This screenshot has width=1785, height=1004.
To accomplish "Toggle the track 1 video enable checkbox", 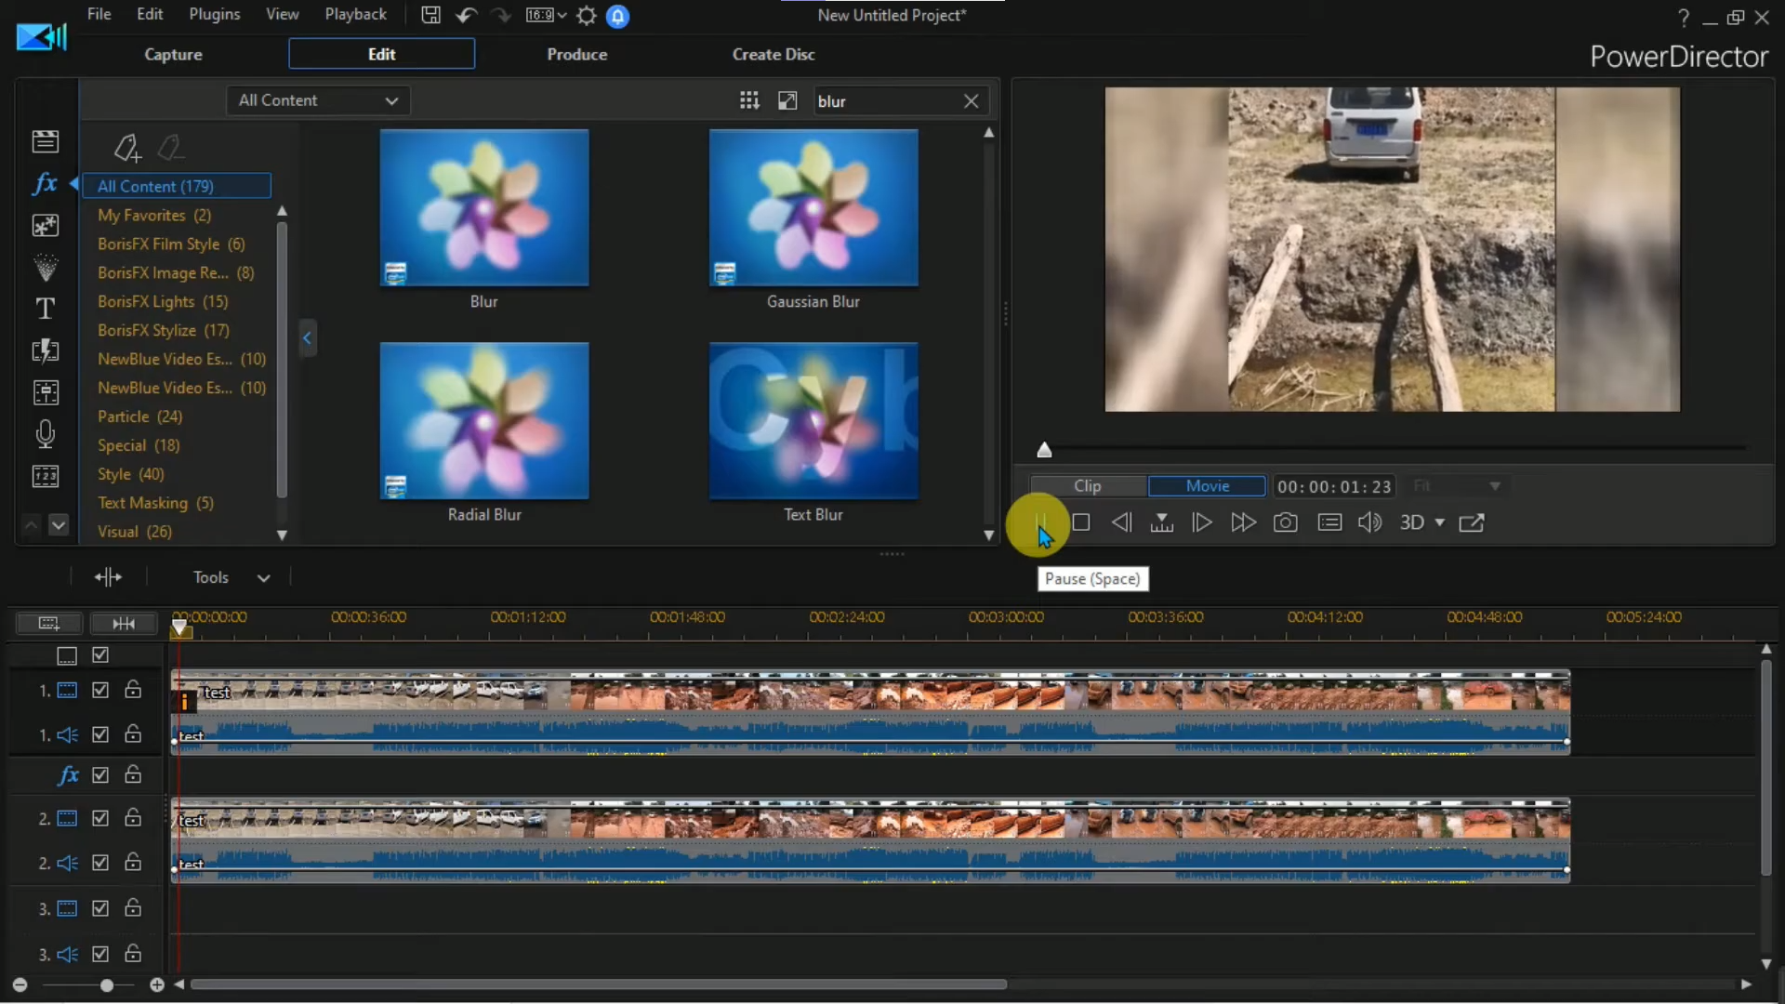I will [x=100, y=690].
